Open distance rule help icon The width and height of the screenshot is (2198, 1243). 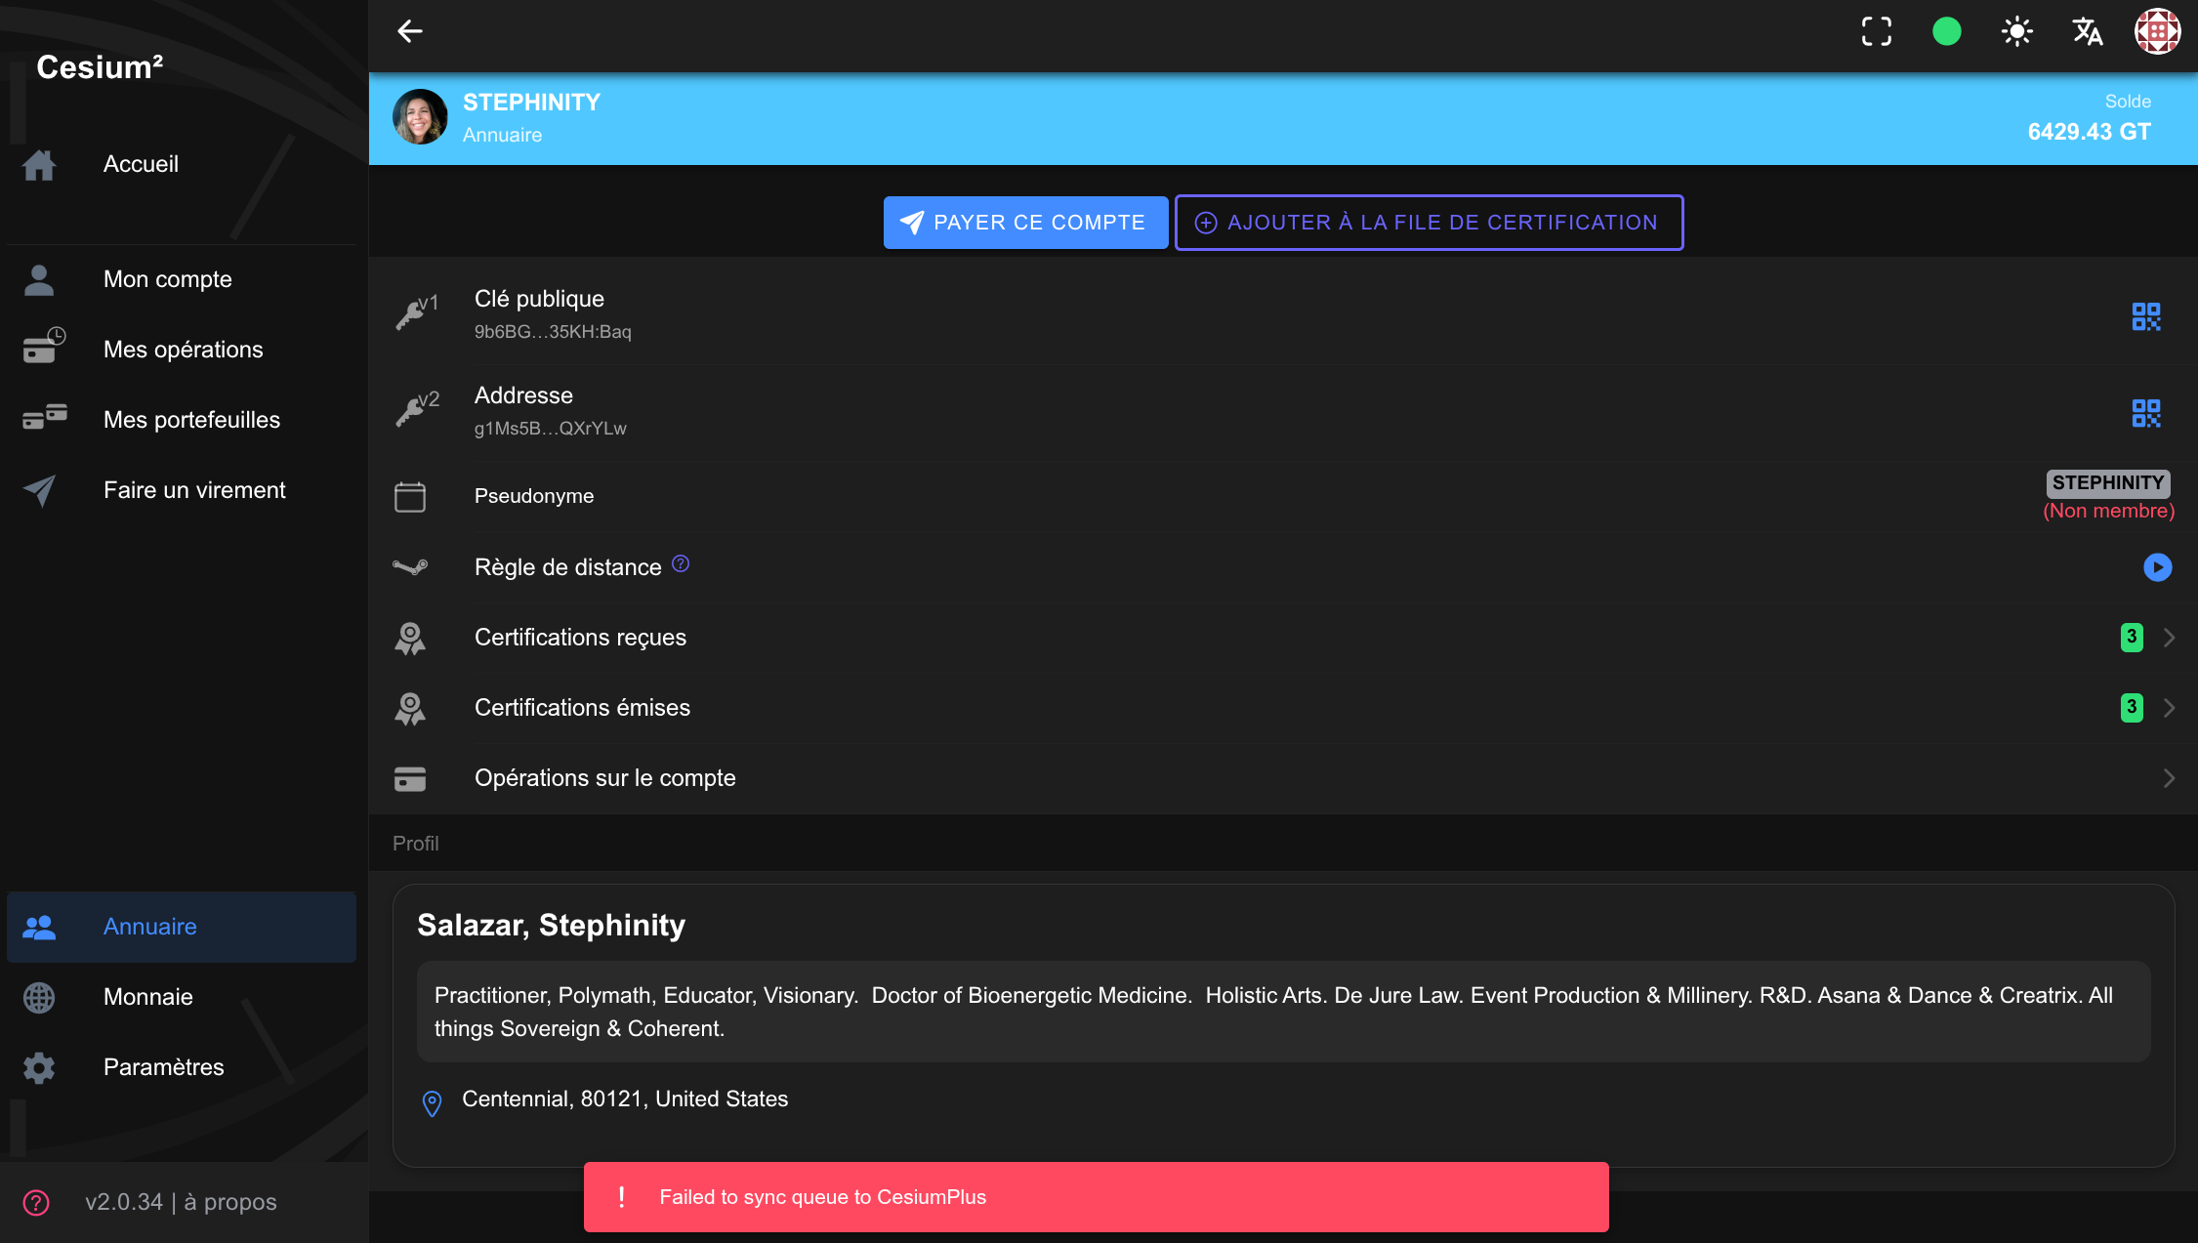(x=681, y=564)
